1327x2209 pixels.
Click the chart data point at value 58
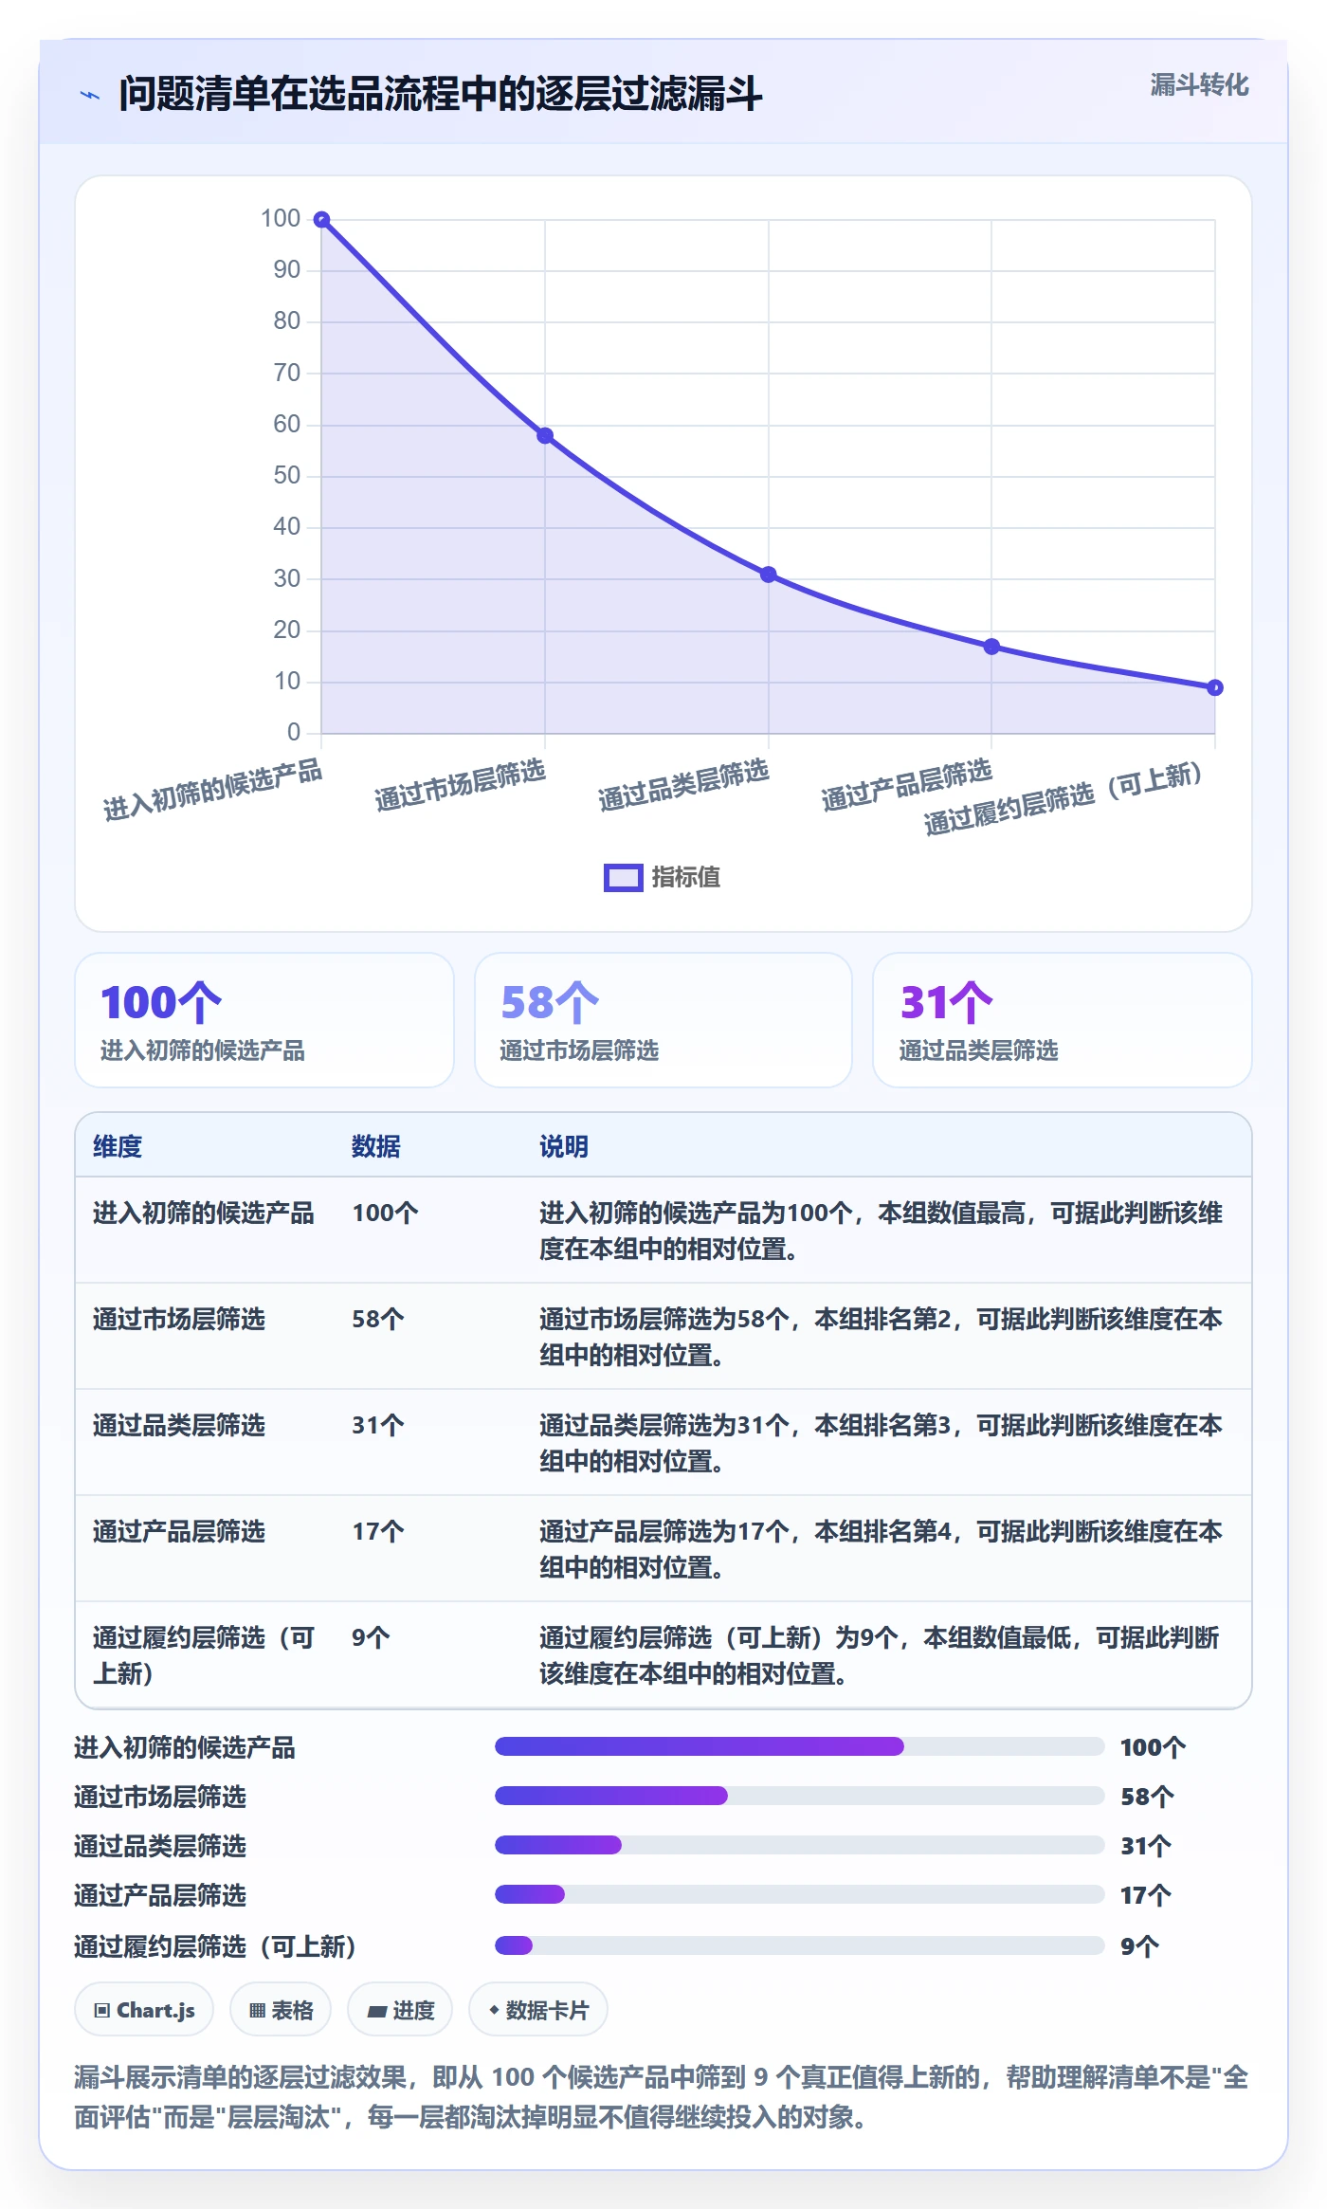(x=545, y=436)
